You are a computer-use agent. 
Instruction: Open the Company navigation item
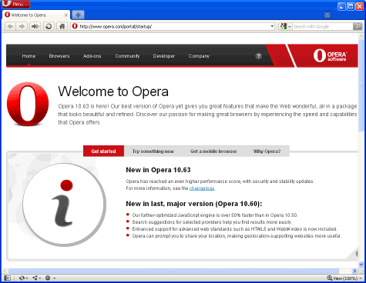tap(199, 56)
